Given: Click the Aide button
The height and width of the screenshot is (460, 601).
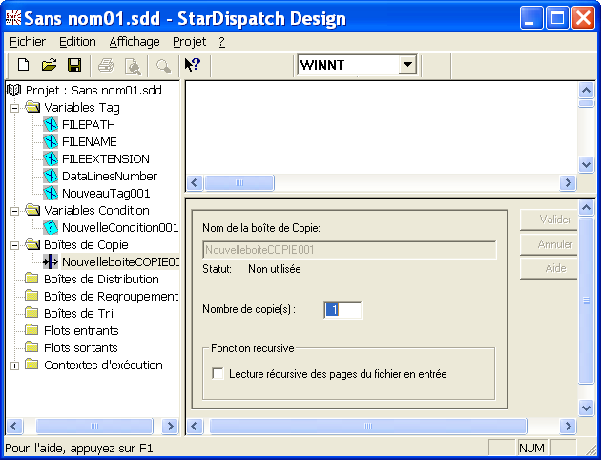Looking at the screenshot, I should pos(554,269).
